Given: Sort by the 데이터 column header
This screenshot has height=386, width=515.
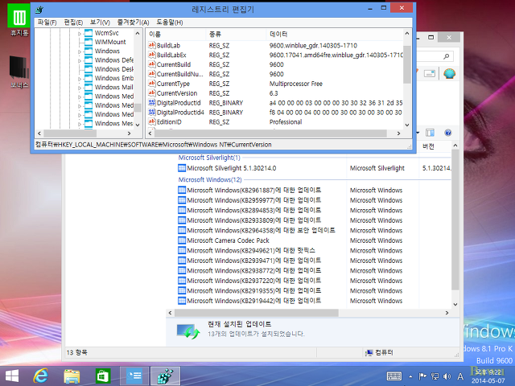Looking at the screenshot, I should [x=335, y=34].
